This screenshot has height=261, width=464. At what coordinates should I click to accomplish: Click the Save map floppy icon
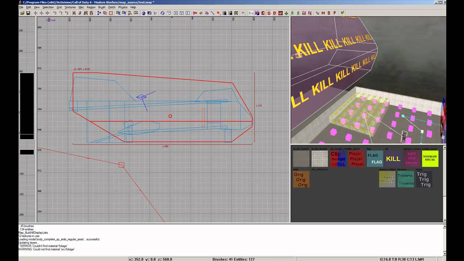click(28, 13)
